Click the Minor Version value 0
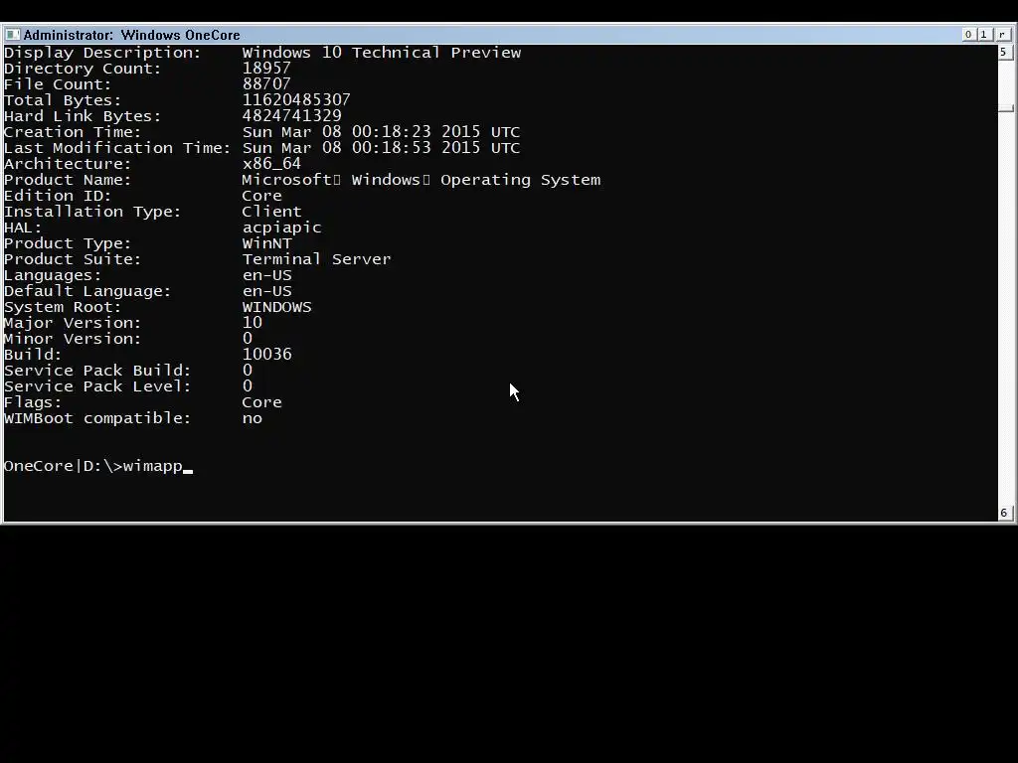 (x=248, y=339)
